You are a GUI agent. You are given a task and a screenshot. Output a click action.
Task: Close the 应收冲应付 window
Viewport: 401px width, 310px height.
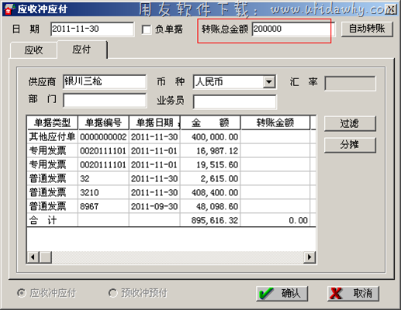click(391, 9)
